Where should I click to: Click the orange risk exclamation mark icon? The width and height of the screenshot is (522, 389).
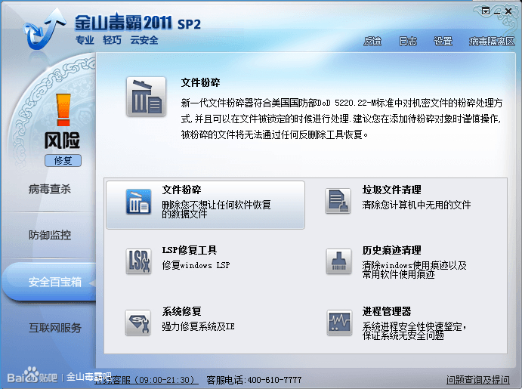coord(63,110)
